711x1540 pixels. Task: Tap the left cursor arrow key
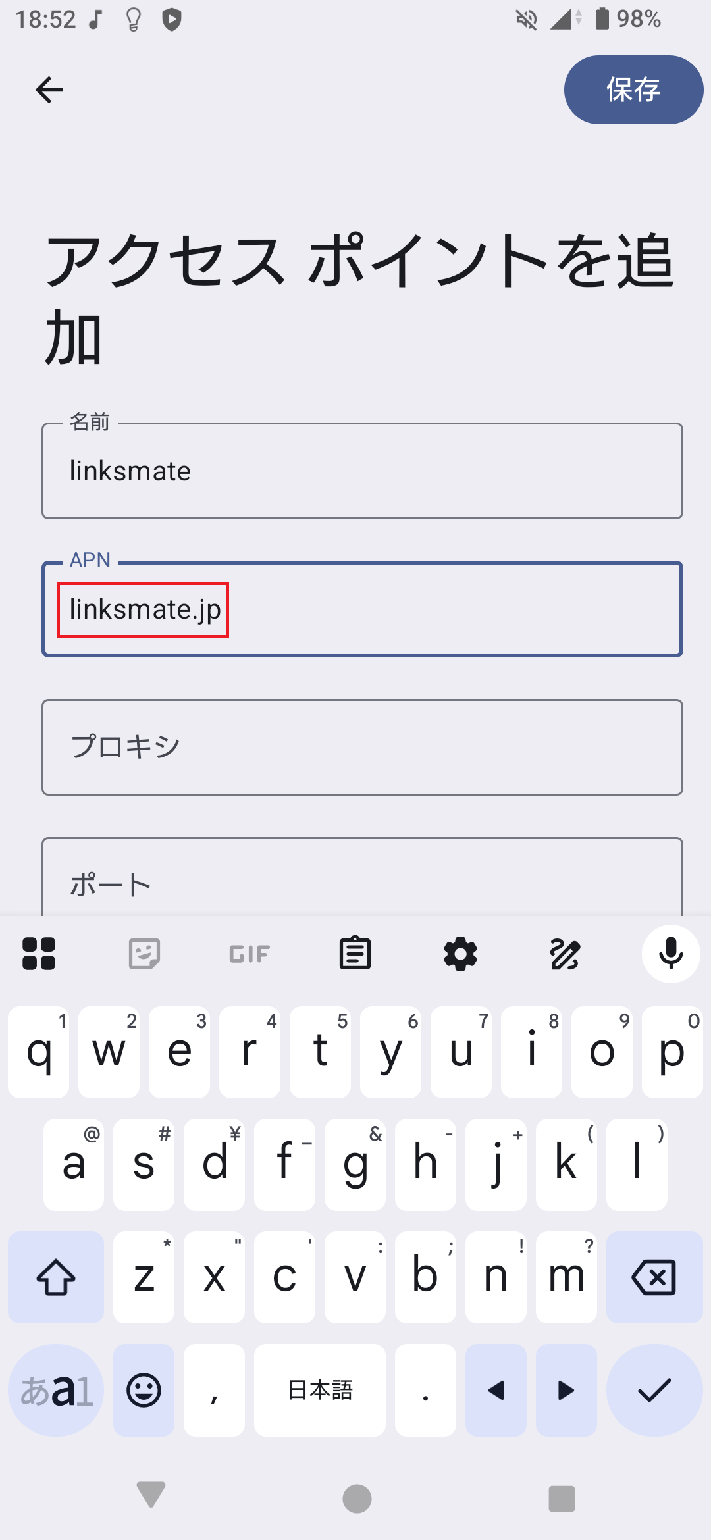[496, 1391]
